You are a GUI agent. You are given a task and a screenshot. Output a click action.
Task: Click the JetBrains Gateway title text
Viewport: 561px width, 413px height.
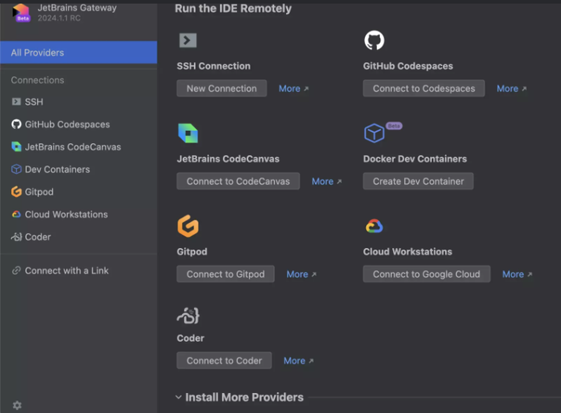[77, 7]
